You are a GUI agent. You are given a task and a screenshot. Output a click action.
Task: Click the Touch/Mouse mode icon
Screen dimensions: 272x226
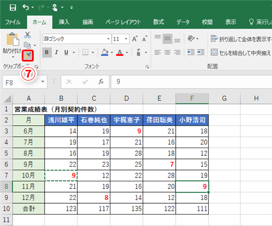click(x=55, y=8)
